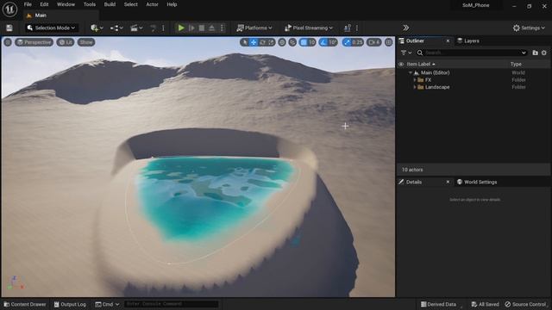Open Outliner settings gear
This screenshot has width=552, height=310.
click(544, 53)
